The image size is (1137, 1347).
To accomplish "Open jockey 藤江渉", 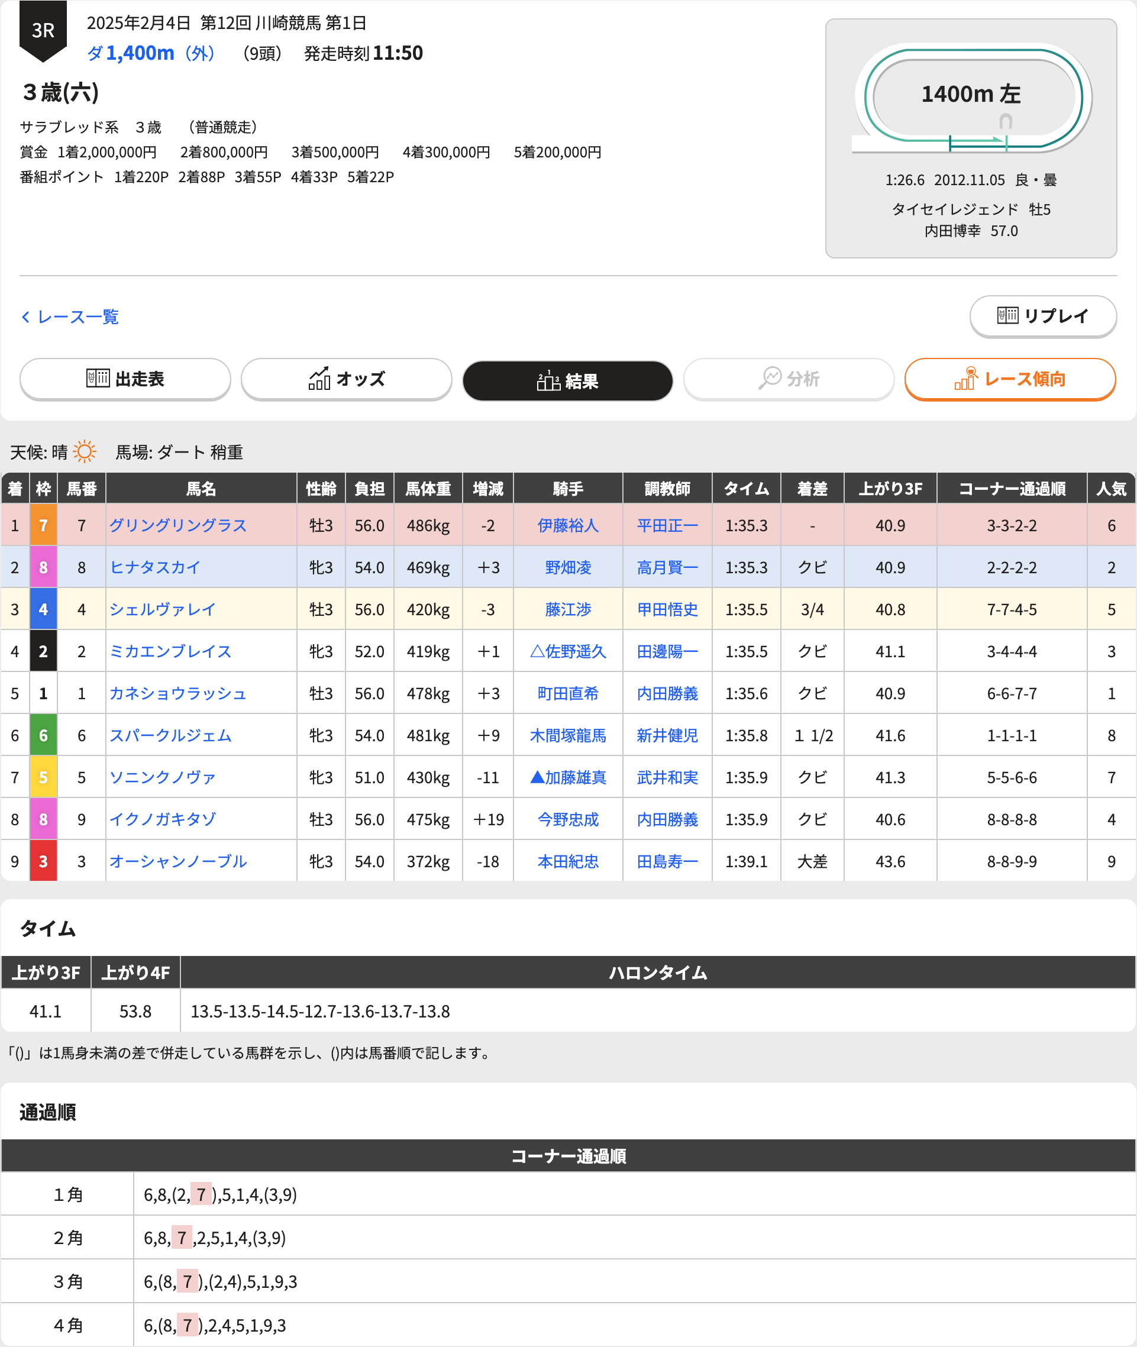I will pyautogui.click(x=568, y=609).
